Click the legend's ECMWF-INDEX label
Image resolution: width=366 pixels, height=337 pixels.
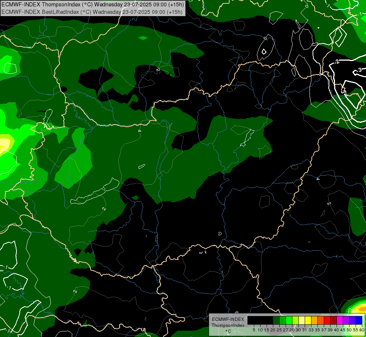click(x=228, y=319)
